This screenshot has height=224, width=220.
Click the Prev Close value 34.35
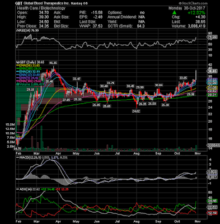point(44,26)
